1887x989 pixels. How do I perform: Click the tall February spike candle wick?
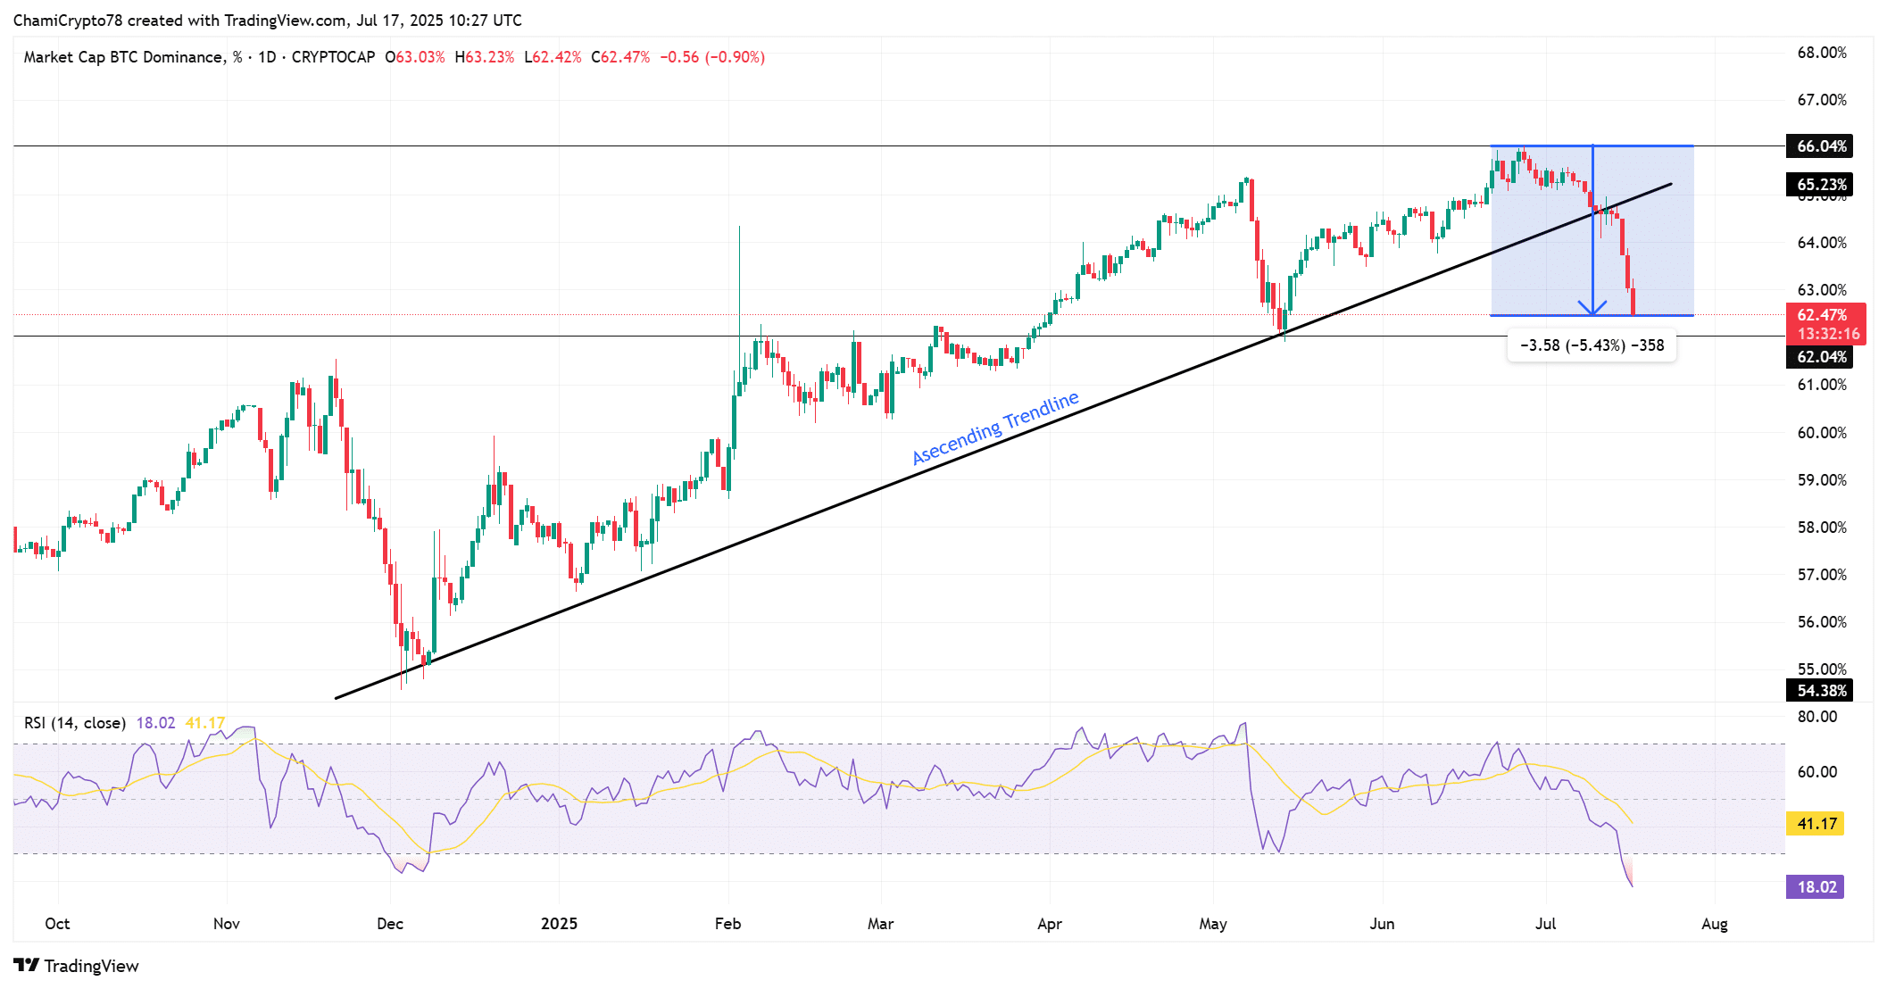click(x=739, y=268)
